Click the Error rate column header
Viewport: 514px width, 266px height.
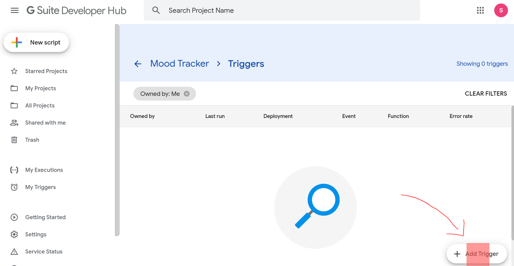click(x=461, y=116)
